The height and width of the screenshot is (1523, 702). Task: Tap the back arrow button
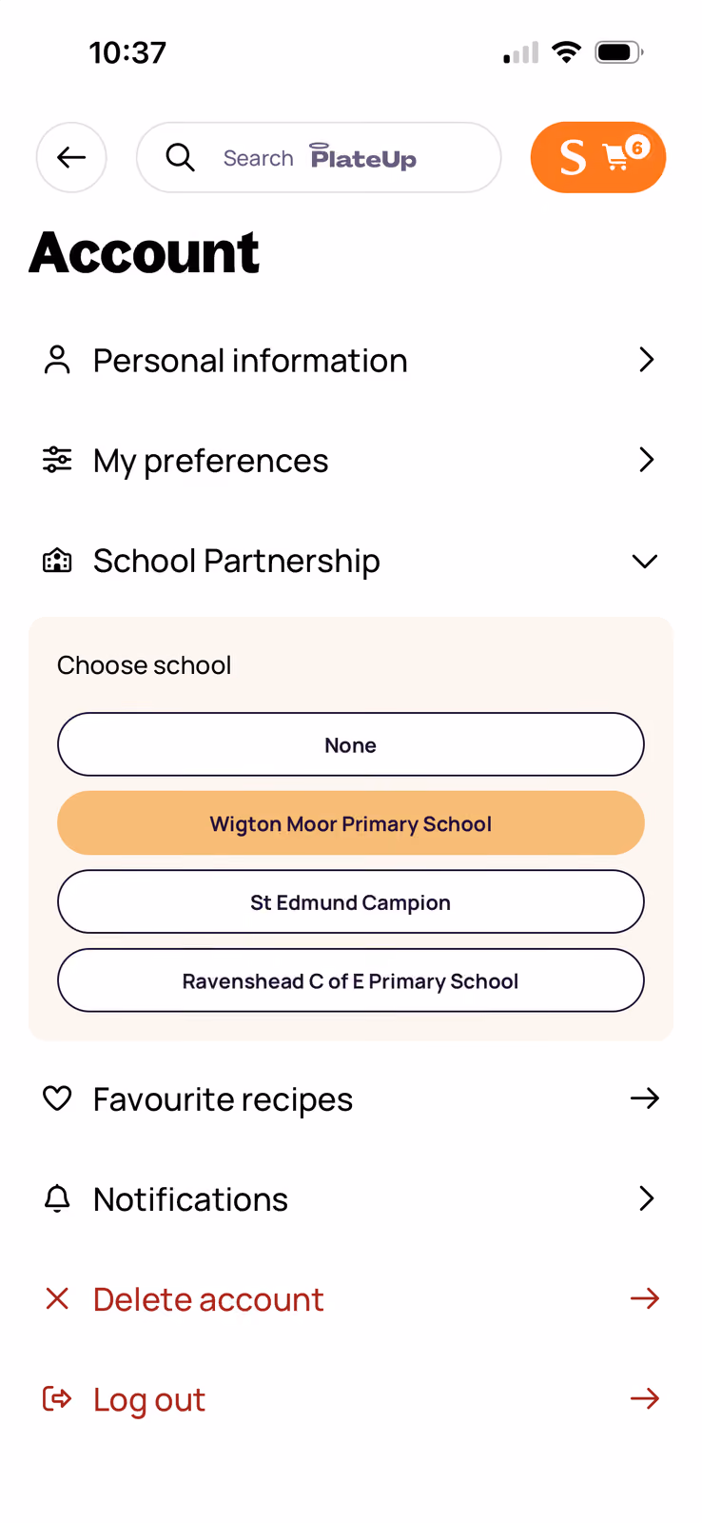click(x=71, y=157)
